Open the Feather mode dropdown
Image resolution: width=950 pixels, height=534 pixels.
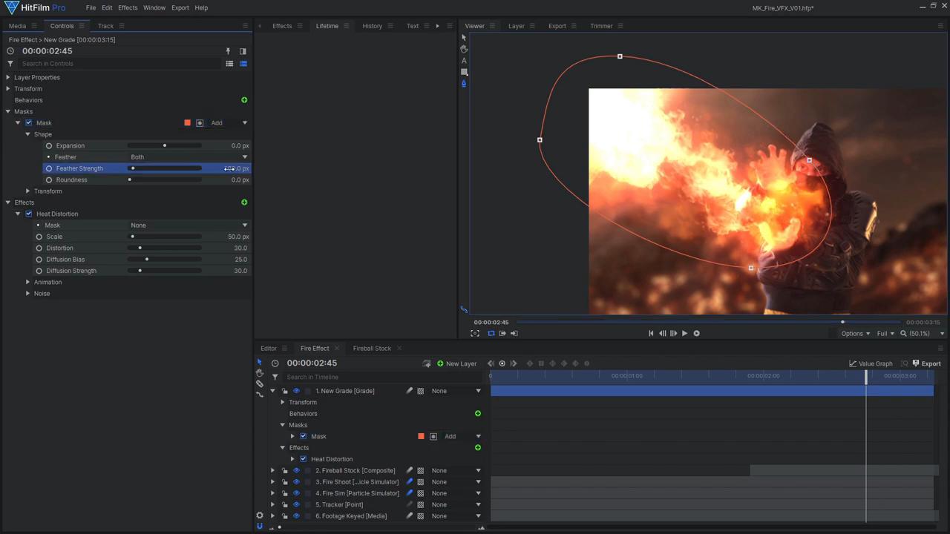(189, 157)
